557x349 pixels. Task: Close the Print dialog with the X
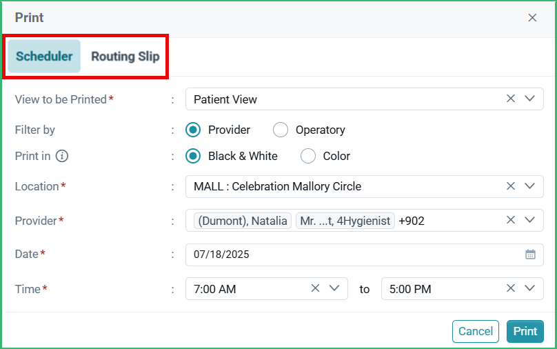coord(532,18)
